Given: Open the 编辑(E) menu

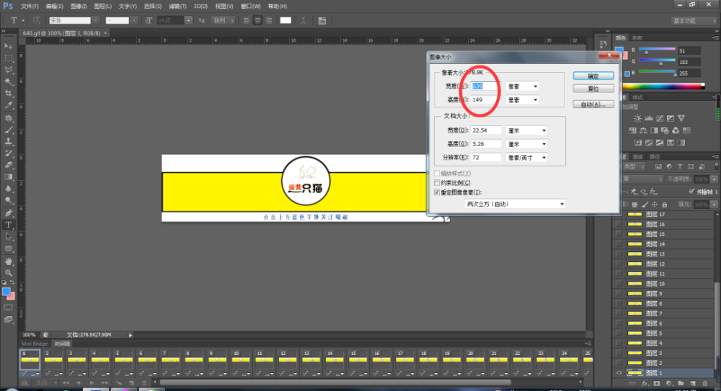Looking at the screenshot, I should tap(54, 6).
